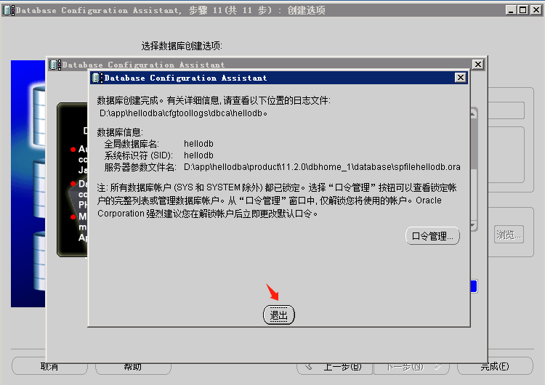
Task: Click the 服务器参数文件名 label
Action: 140,167
